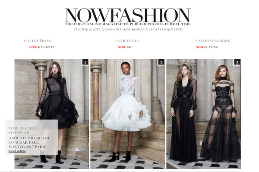Open the NOW 360° section
Image resolution: width=259 pixels, height=172 pixels.
[125, 47]
